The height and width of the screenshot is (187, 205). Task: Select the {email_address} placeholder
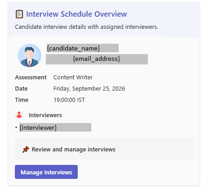point(97,59)
